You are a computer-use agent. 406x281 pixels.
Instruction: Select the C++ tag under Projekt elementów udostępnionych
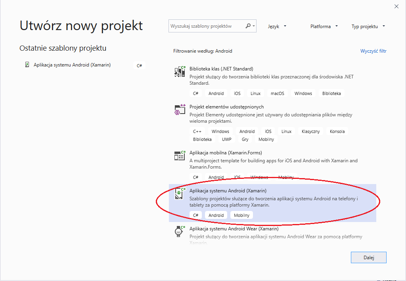pyautogui.click(x=197, y=131)
